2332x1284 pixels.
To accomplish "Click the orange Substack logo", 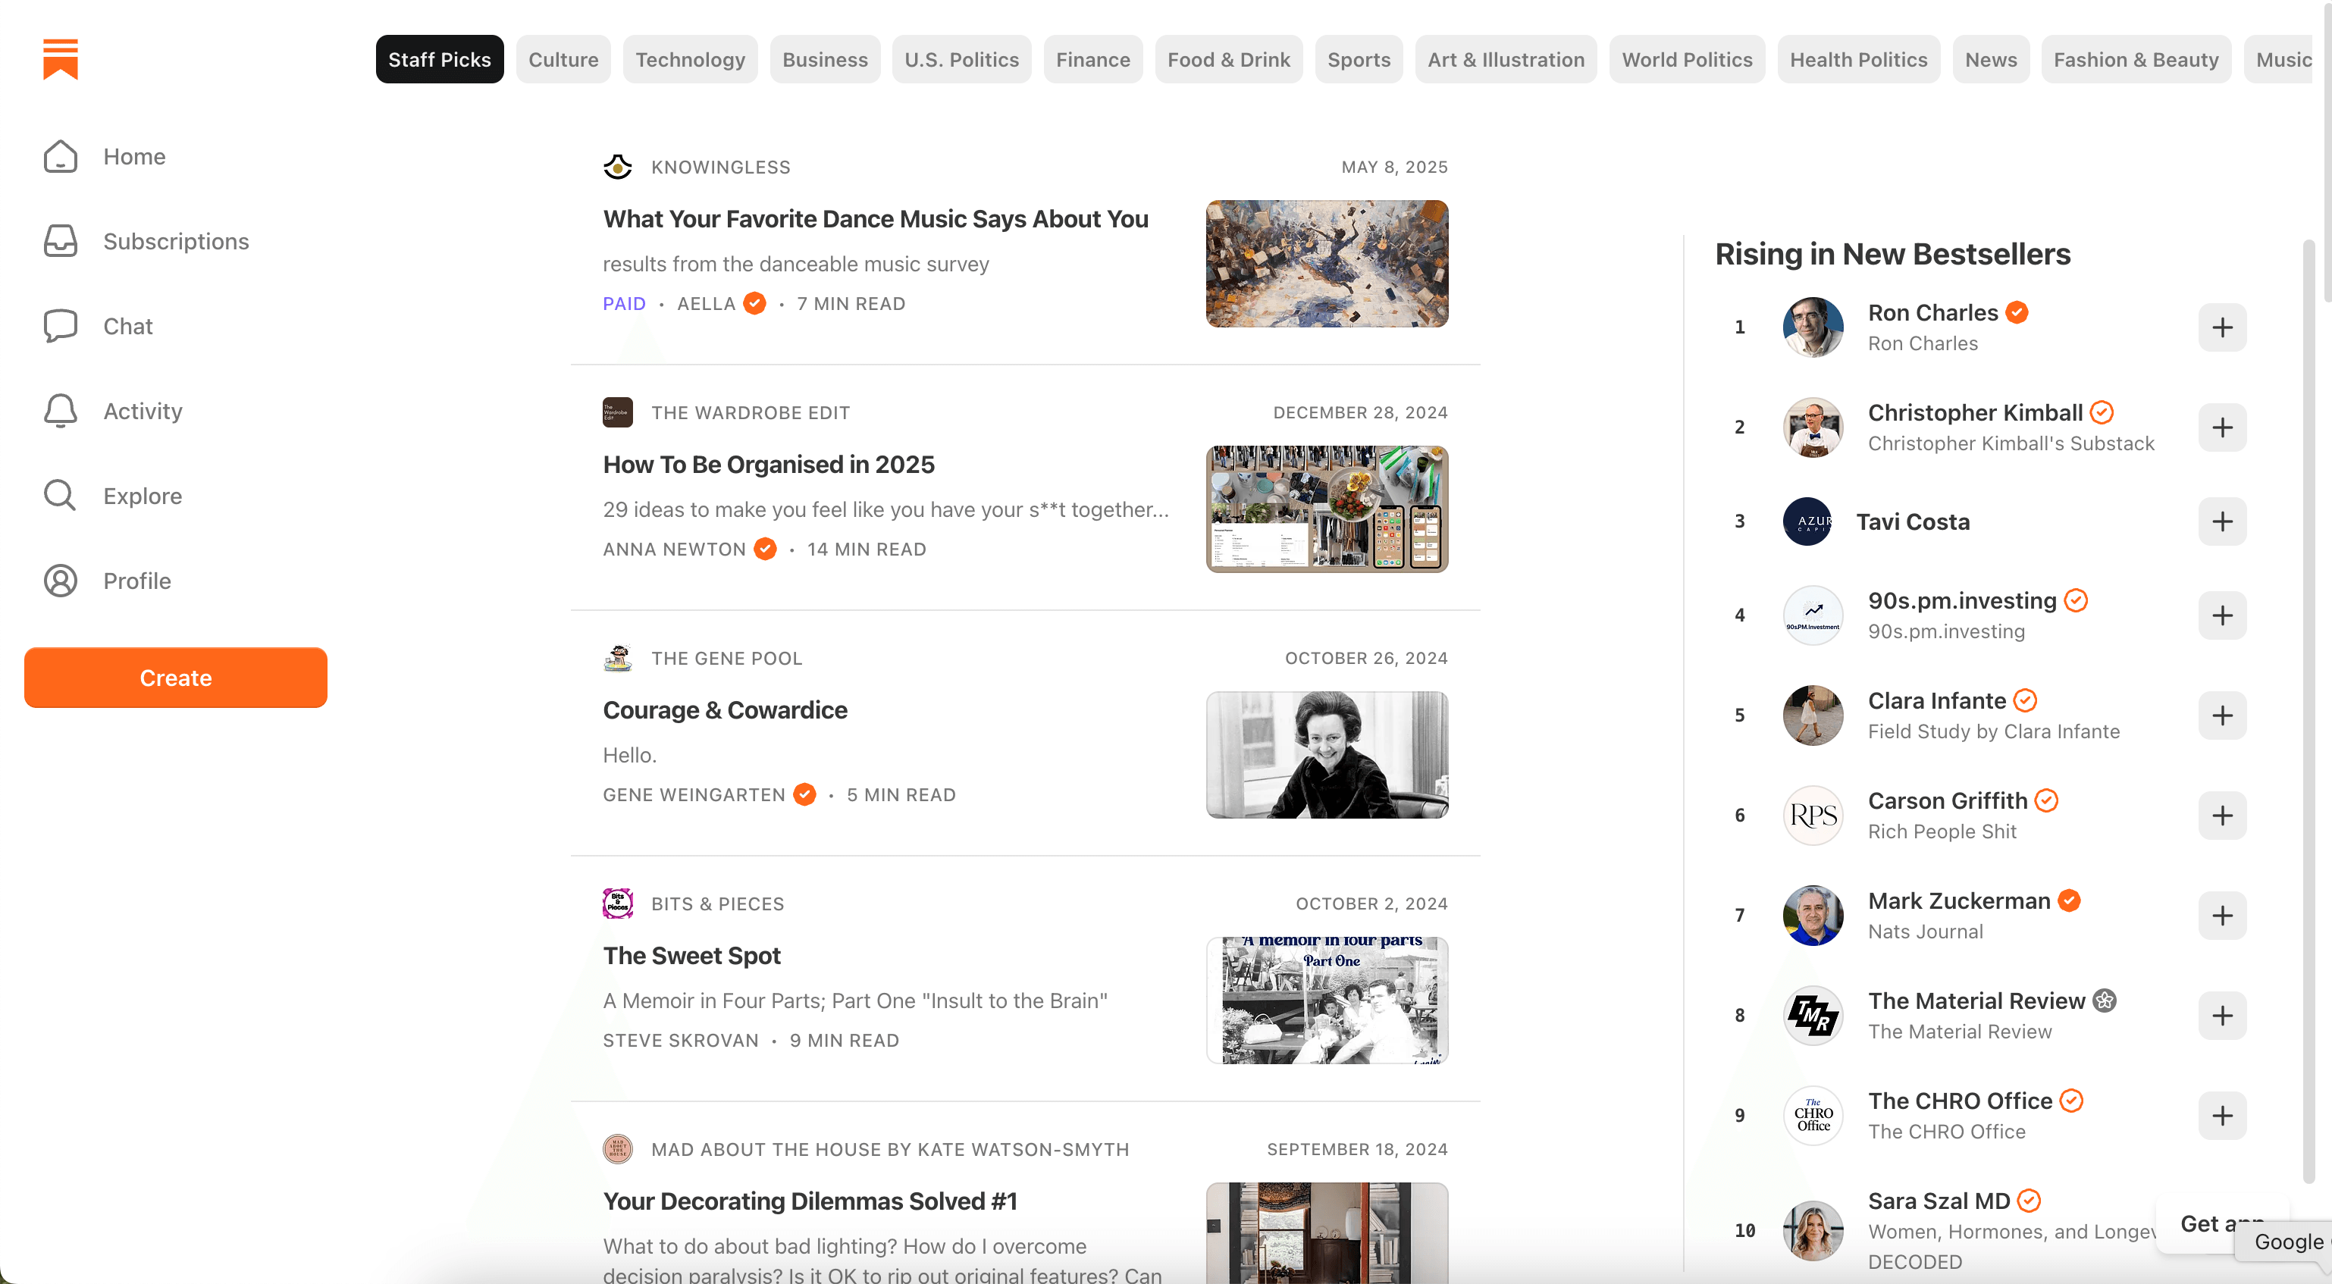I will click(59, 60).
